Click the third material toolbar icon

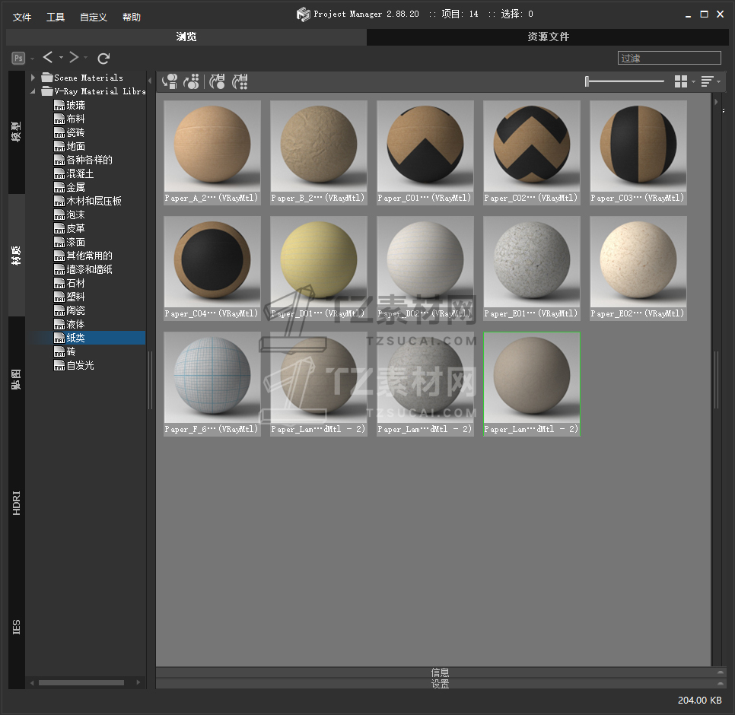(x=218, y=81)
